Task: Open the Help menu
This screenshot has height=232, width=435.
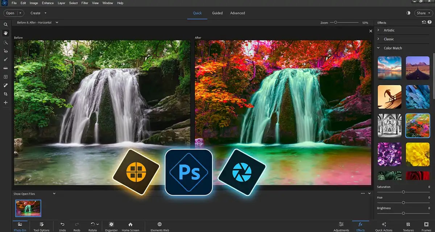Action: 120,3
